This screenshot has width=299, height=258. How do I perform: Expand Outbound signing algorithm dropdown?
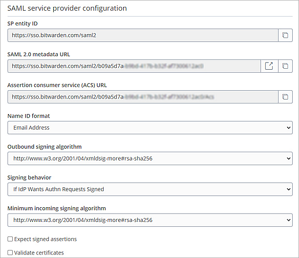tap(150, 159)
